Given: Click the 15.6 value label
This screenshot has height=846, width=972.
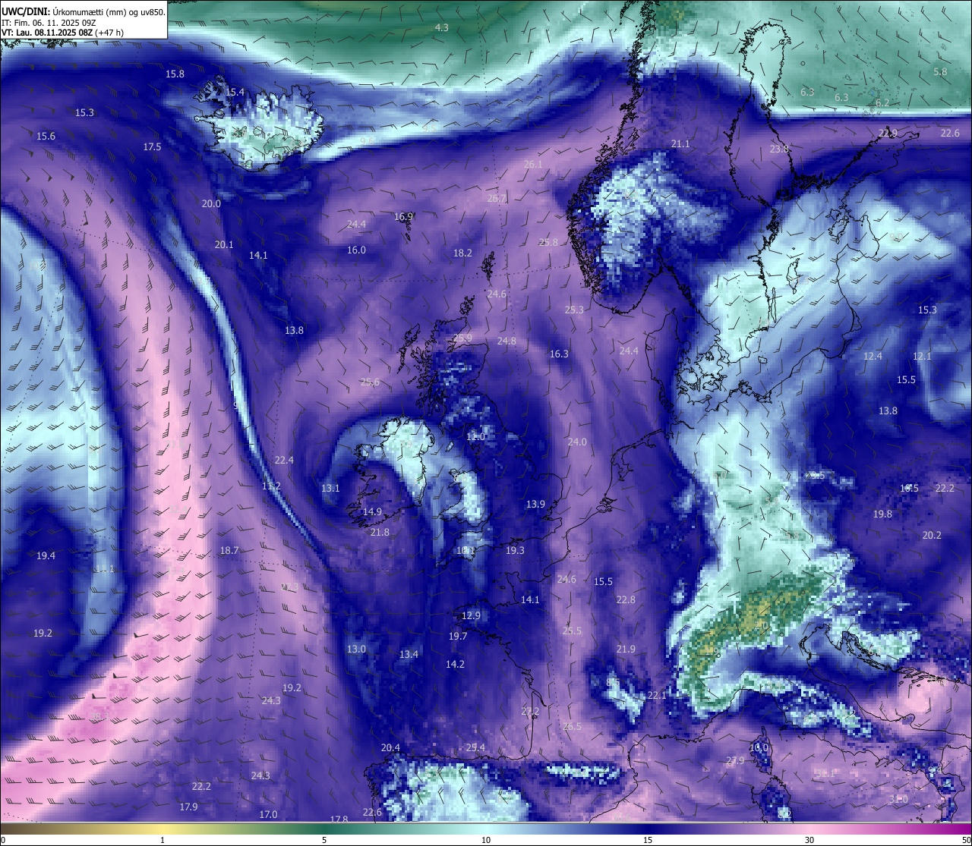Looking at the screenshot, I should pos(46,136).
